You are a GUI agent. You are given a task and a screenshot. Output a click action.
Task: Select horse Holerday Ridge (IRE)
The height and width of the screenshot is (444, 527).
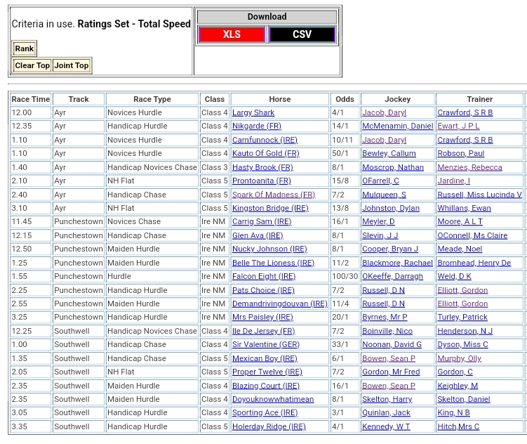click(269, 426)
